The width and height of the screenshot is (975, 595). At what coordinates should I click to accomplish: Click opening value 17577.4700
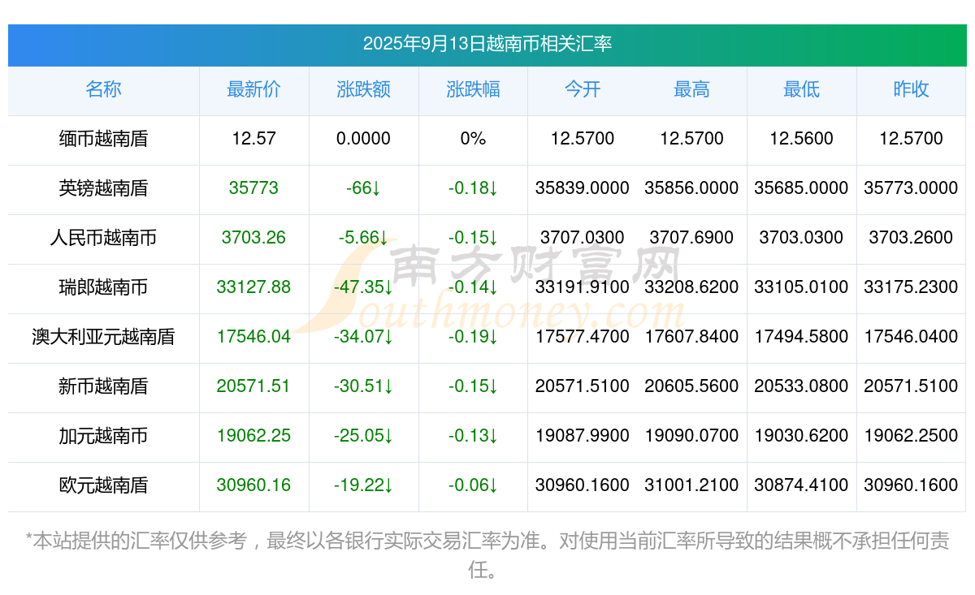pos(583,337)
